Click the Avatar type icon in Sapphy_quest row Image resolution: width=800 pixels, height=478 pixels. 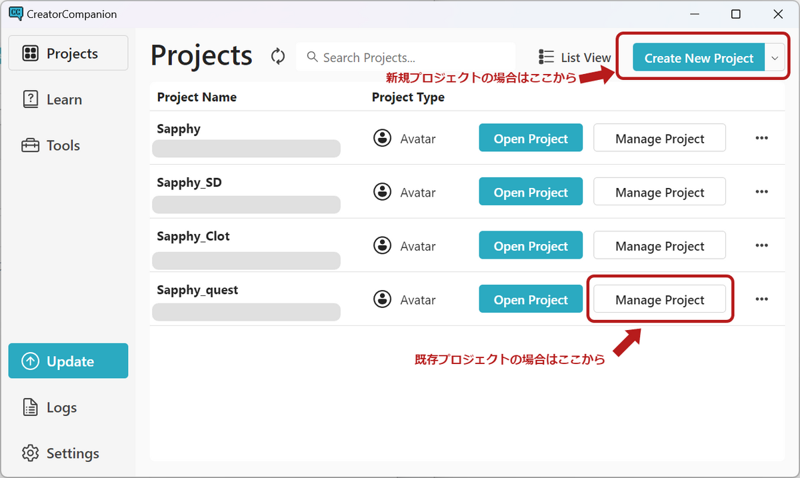pyautogui.click(x=382, y=299)
